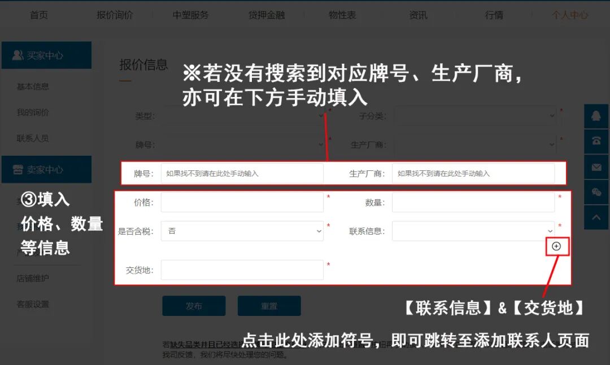
Task: Switch to the 物性表 tab
Action: click(342, 15)
